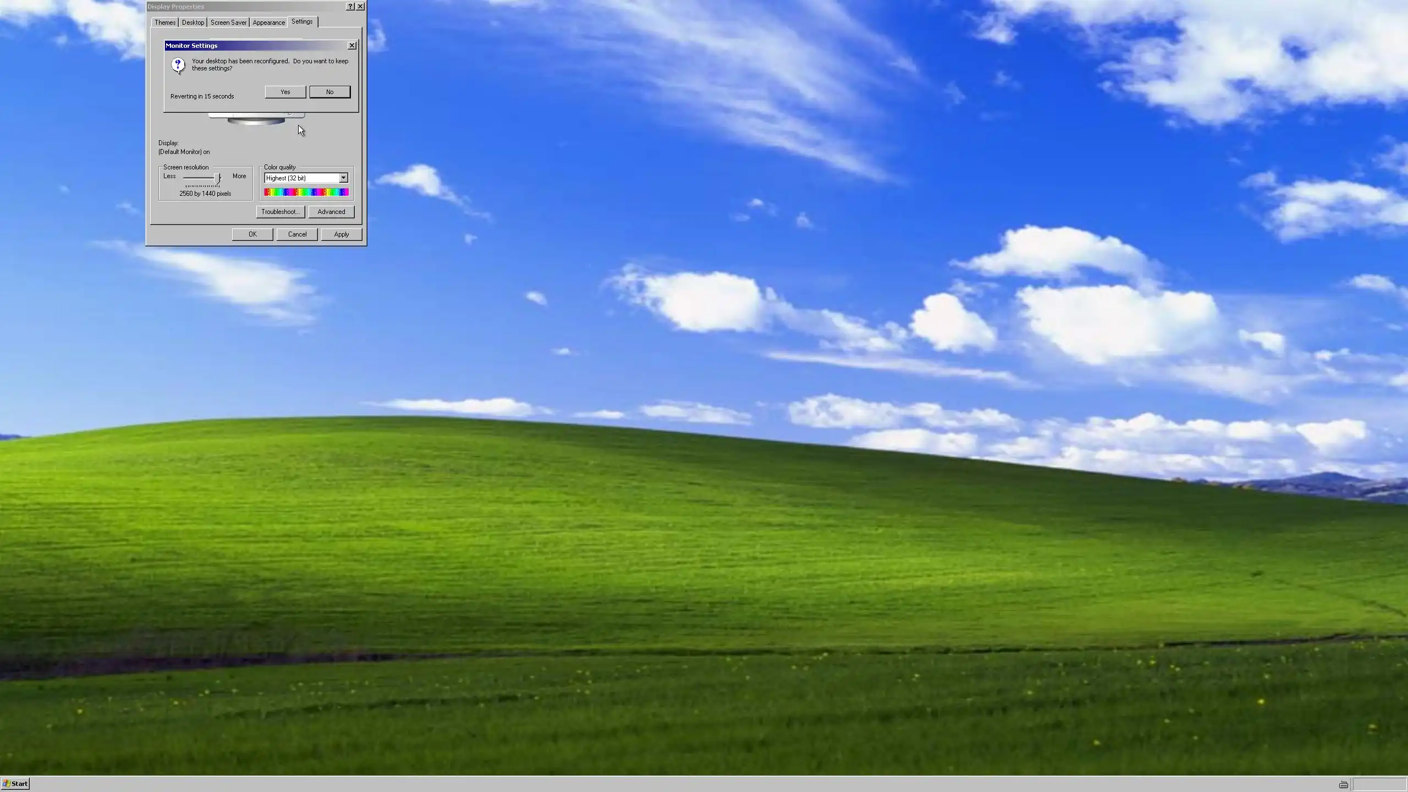Close the Display Properties window
1408x792 pixels.
tap(360, 7)
